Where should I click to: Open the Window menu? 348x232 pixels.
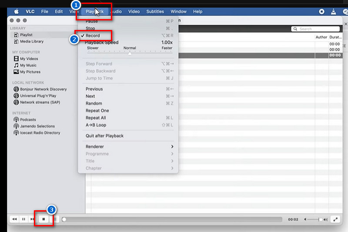tap(178, 12)
